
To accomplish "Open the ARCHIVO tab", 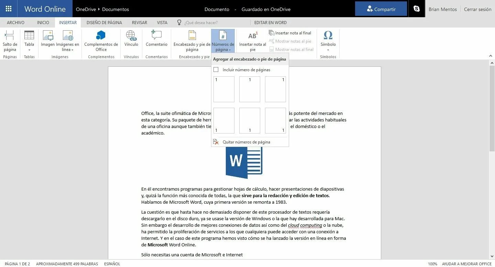I will 15,22.
